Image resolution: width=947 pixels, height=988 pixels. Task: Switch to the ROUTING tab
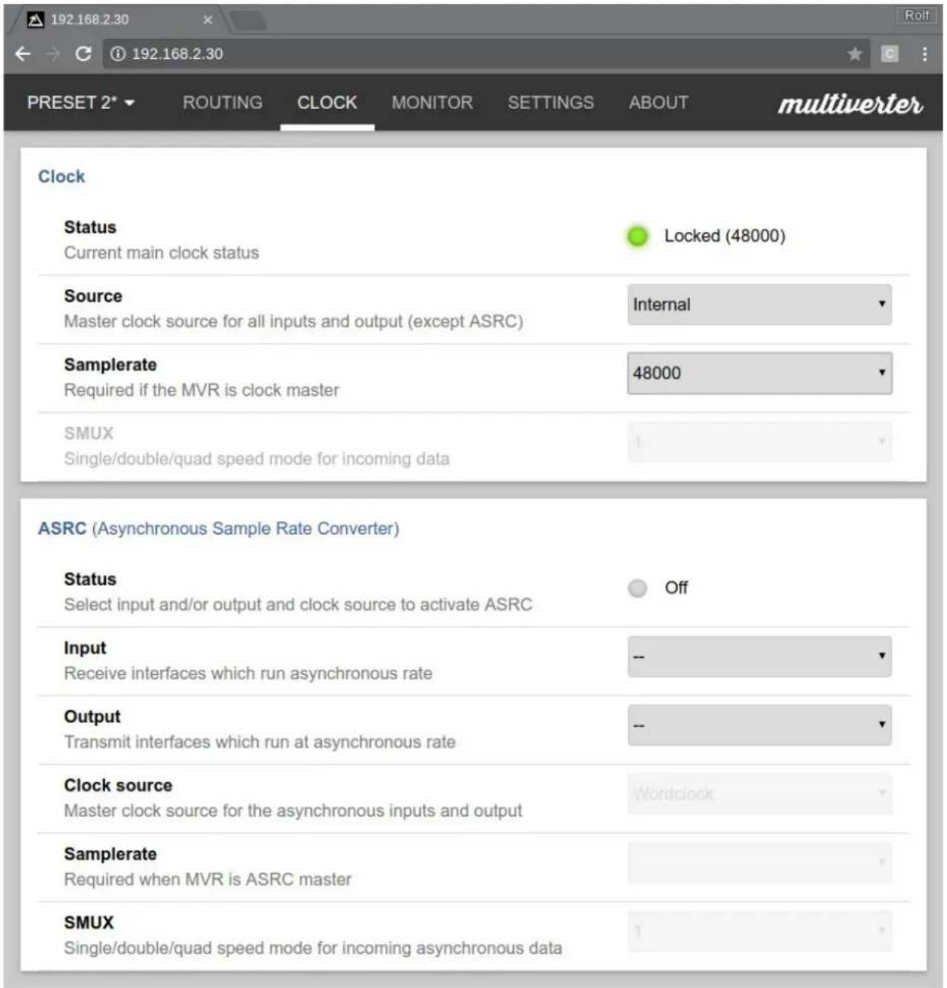pyautogui.click(x=223, y=102)
